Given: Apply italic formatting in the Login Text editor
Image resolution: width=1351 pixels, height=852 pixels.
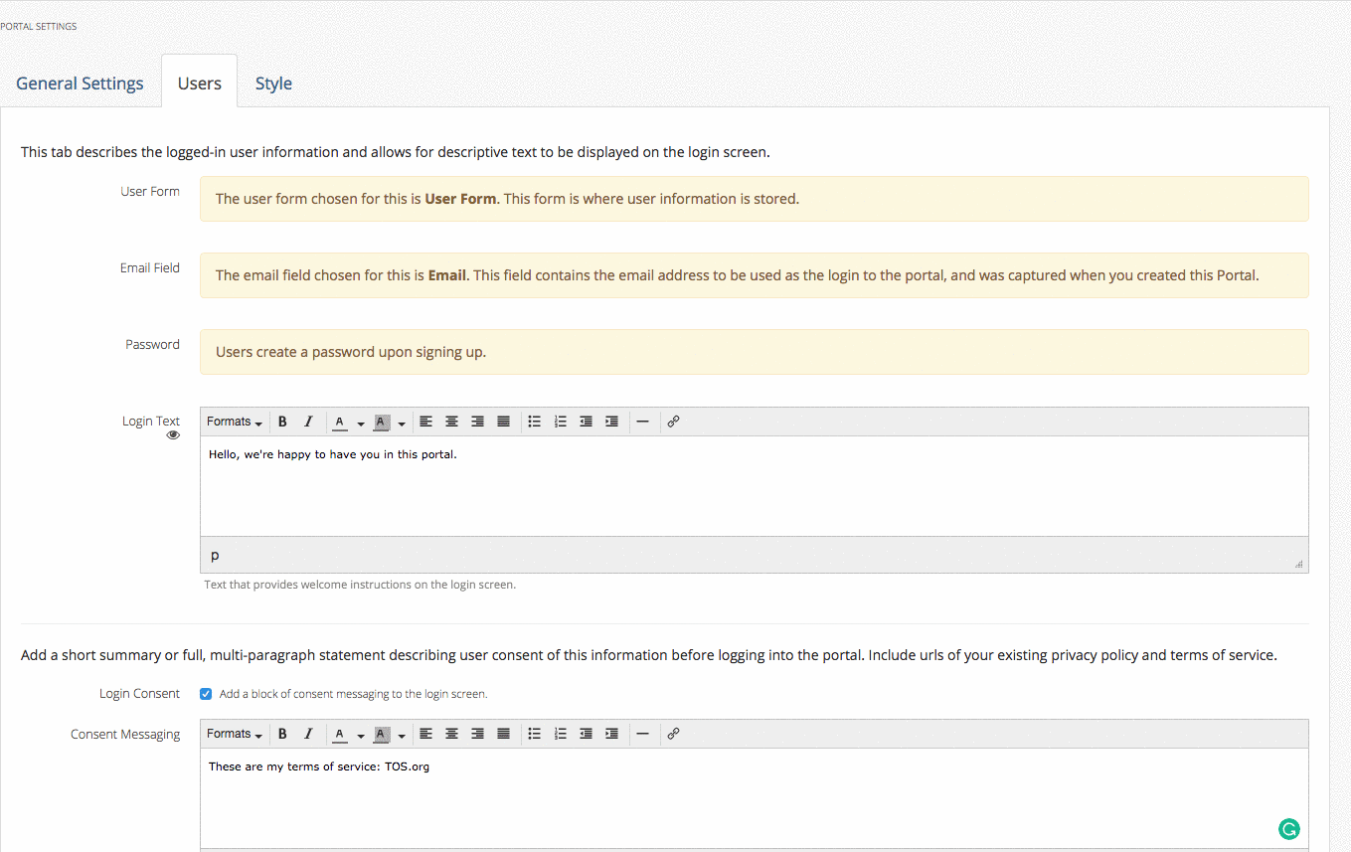Looking at the screenshot, I should tap(308, 421).
